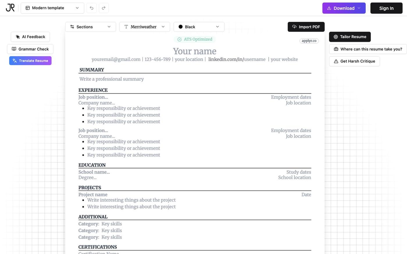The image size is (407, 254).
Task: Click the sliders icon in Sections dropdown
Action: [72, 27]
